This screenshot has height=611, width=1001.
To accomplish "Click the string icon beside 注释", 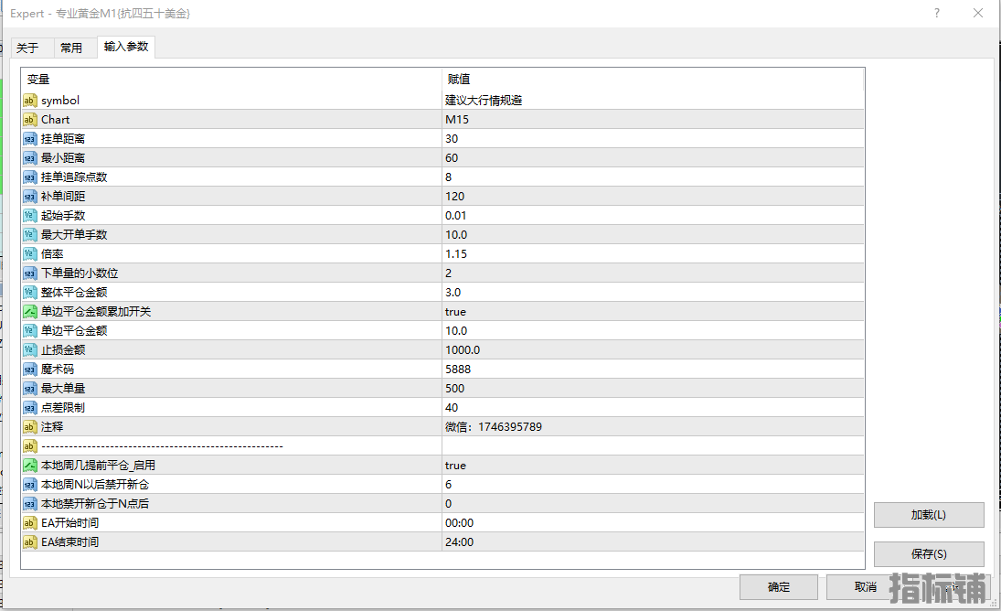I will tap(30, 427).
